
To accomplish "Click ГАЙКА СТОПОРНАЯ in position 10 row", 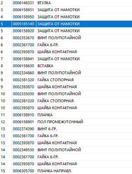I will 56,101.
